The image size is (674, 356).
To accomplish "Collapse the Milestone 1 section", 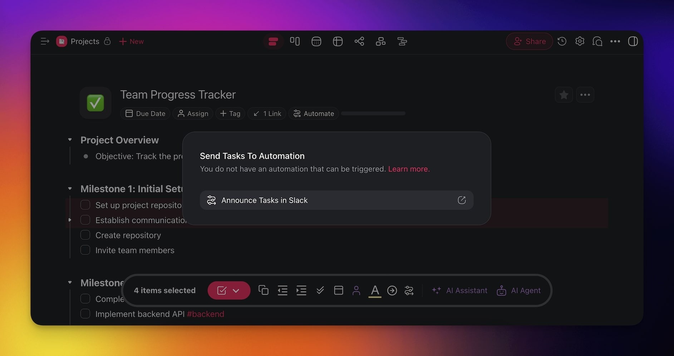I will click(70, 189).
